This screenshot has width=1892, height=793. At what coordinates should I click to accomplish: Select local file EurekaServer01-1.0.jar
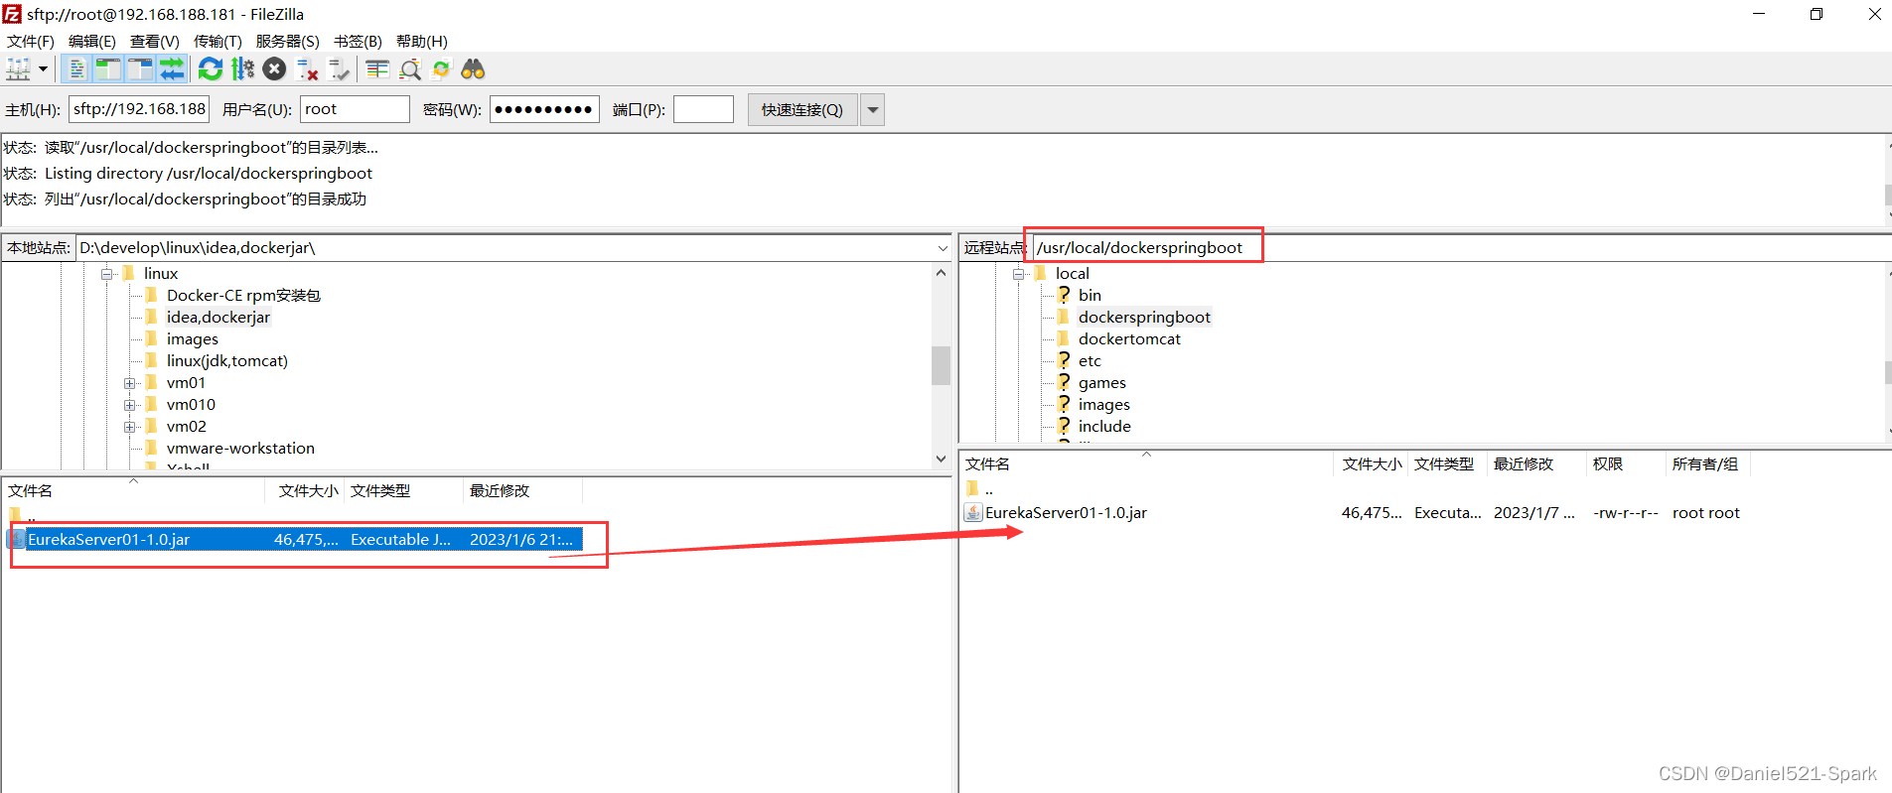click(294, 540)
